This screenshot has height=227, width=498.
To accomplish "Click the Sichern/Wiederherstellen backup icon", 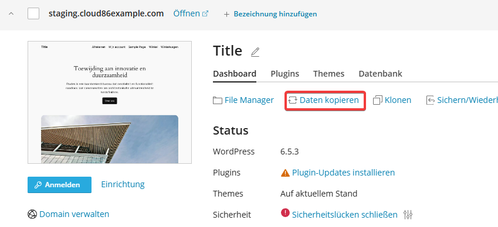I will 431,101.
